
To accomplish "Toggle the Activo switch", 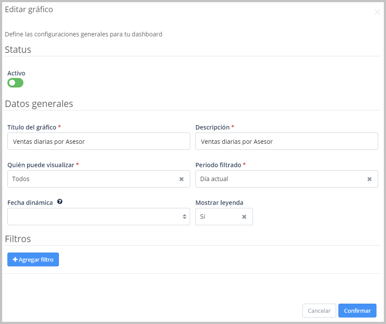I will (x=15, y=83).
